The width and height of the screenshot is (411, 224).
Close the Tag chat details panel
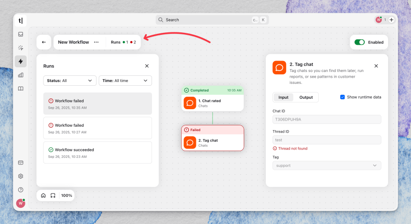376,66
